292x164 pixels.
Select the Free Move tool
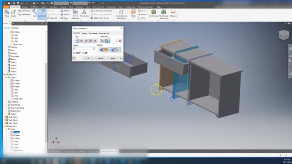pyautogui.click(x=24, y=11)
